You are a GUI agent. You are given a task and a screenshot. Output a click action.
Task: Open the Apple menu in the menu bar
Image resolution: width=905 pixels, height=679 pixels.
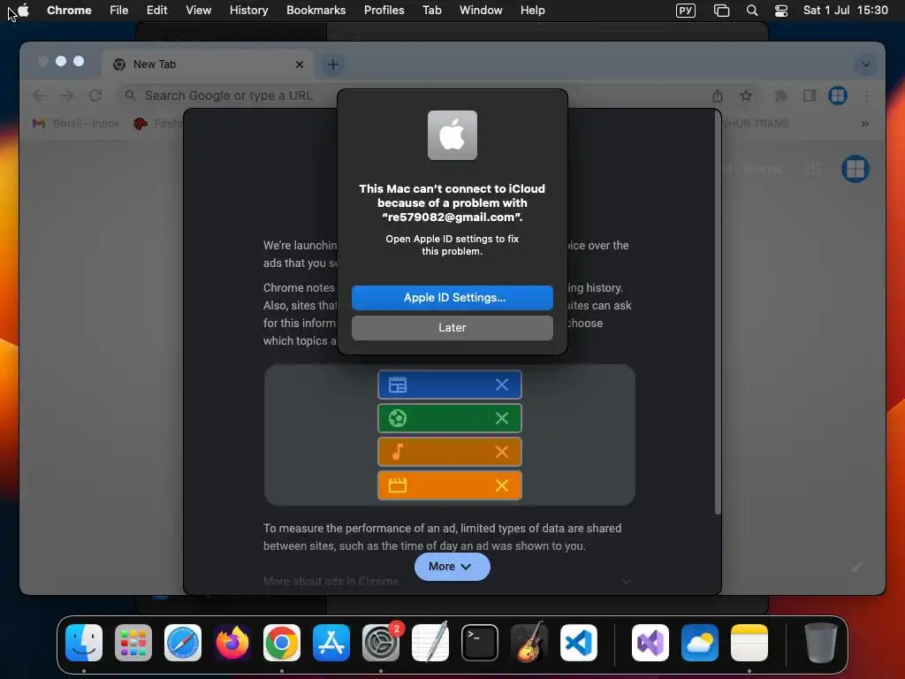tap(23, 10)
